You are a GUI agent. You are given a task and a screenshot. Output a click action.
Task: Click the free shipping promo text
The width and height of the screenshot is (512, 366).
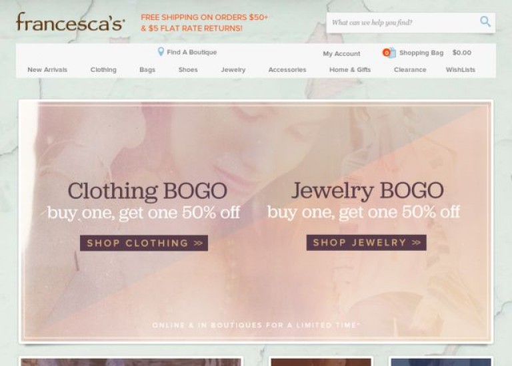pos(205,23)
